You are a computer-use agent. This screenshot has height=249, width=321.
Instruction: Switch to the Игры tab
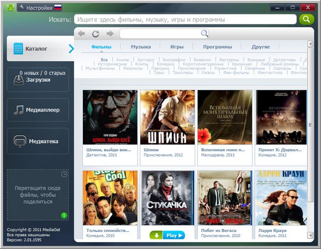coord(177,47)
